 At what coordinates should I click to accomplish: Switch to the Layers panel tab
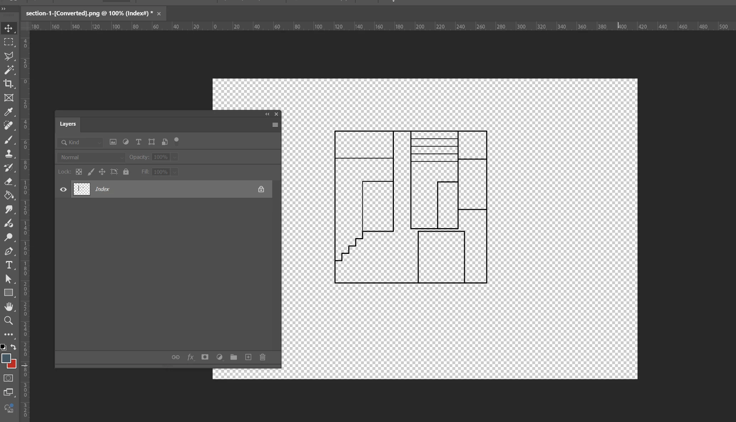click(68, 124)
